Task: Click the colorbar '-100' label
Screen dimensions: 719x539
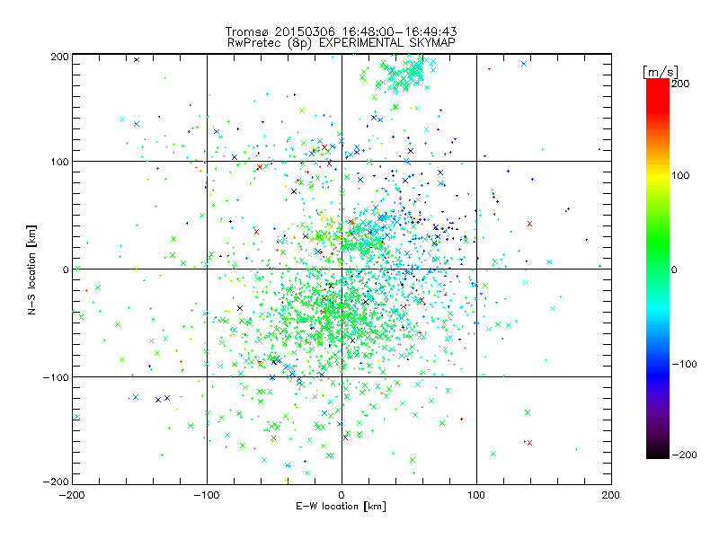Action: click(x=684, y=365)
